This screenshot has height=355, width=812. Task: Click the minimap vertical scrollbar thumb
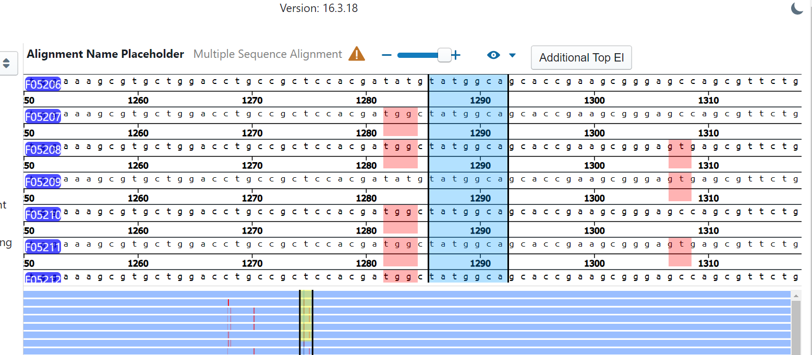[796, 327]
